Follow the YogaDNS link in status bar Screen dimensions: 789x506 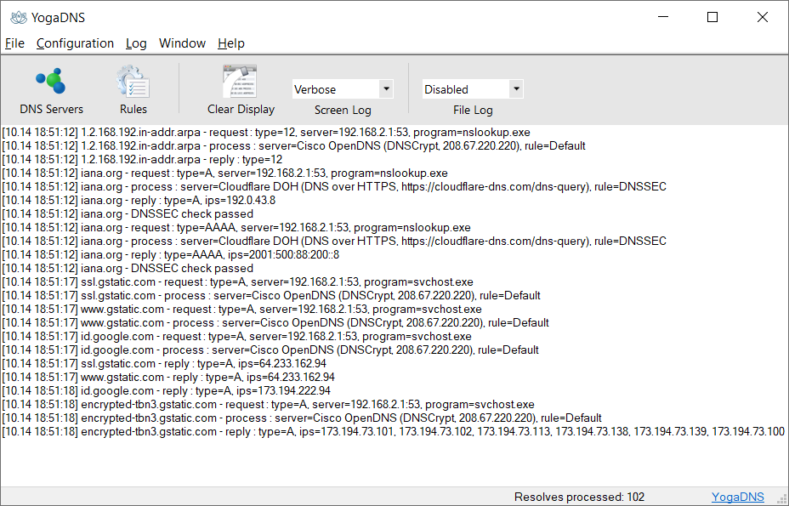(x=738, y=497)
